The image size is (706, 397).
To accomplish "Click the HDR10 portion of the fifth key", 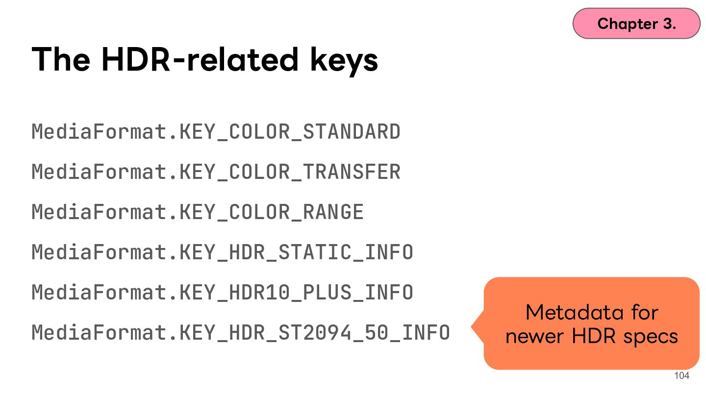I will [x=247, y=293].
